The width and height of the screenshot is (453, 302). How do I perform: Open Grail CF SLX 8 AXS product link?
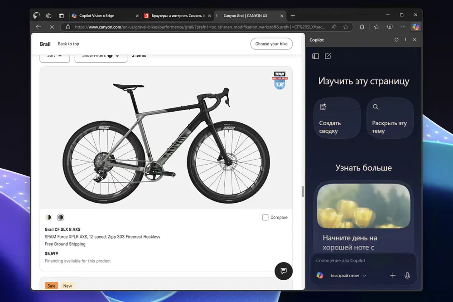pos(63,229)
